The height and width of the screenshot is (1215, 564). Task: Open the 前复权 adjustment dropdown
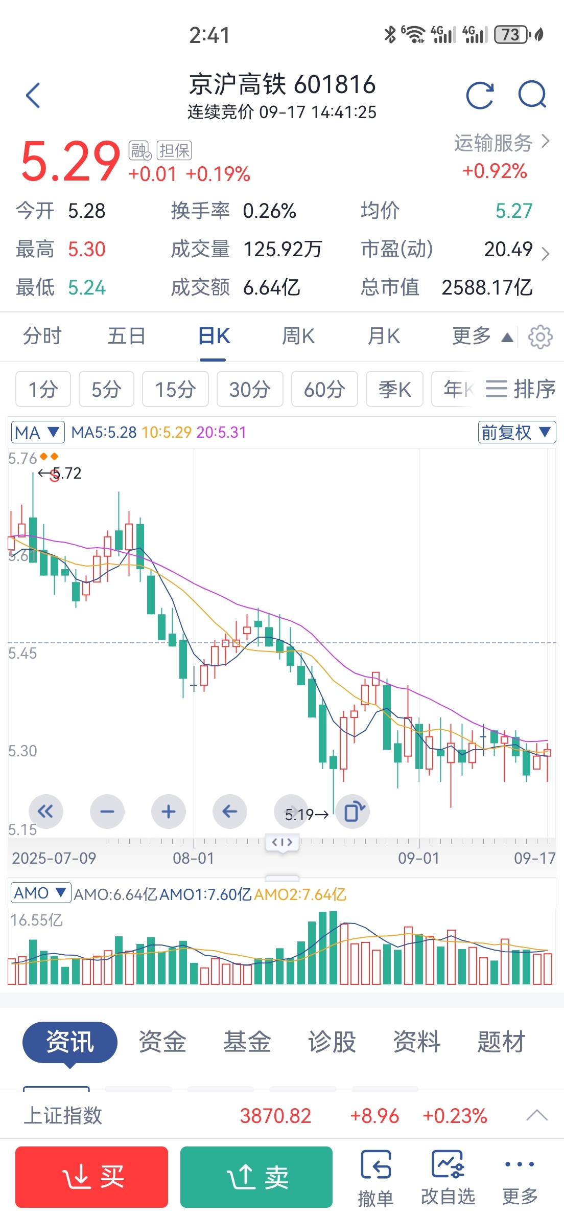tap(516, 433)
